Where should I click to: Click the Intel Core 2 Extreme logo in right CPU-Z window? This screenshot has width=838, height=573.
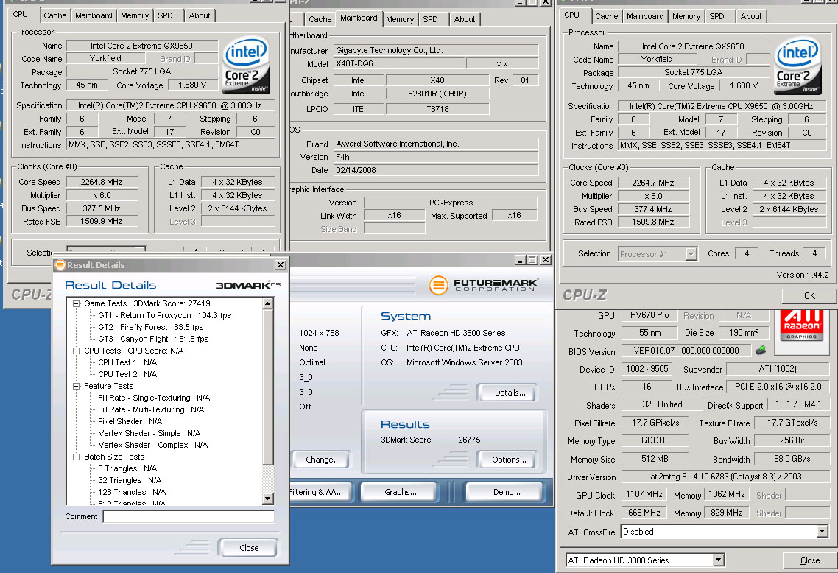(797, 65)
